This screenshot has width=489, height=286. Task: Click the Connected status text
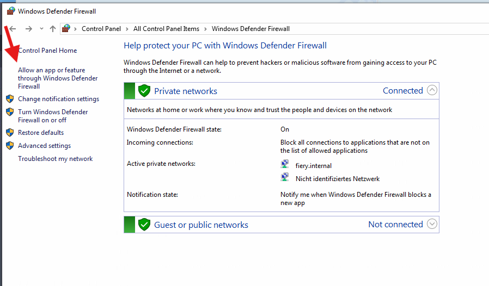click(402, 91)
